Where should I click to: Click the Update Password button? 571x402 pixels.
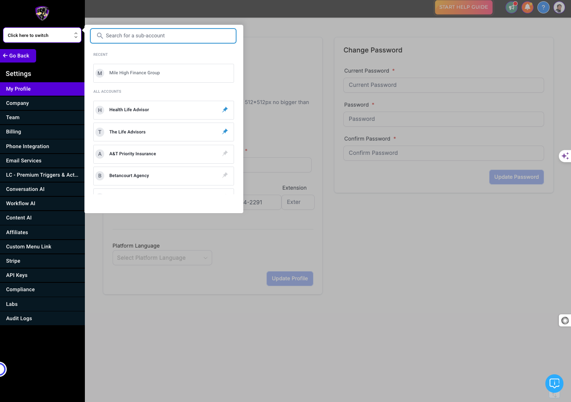coord(516,177)
